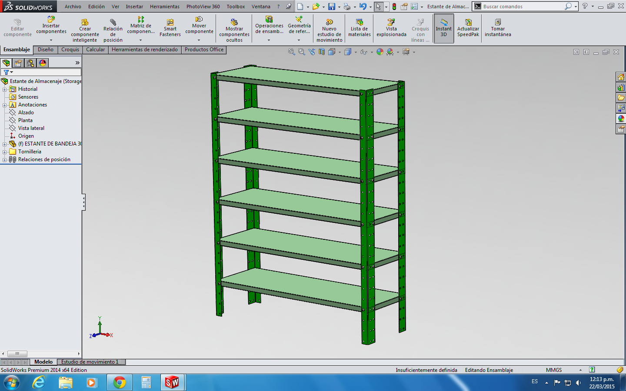
Task: Open Appearances task pane color ball icon
Action: tap(621, 119)
